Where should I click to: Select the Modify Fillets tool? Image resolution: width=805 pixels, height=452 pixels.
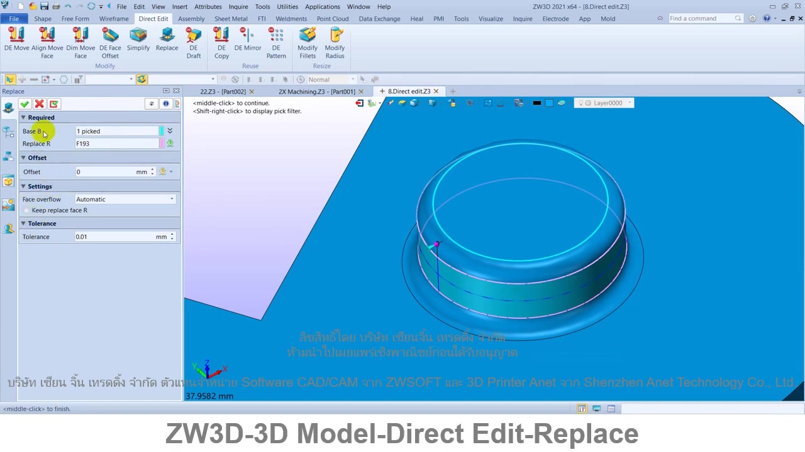click(308, 43)
